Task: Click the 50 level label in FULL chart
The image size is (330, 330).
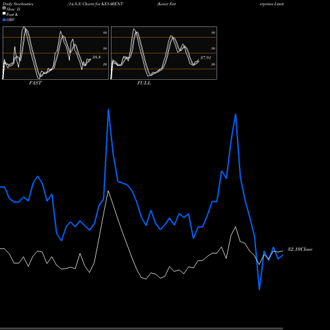Action: 213,48
